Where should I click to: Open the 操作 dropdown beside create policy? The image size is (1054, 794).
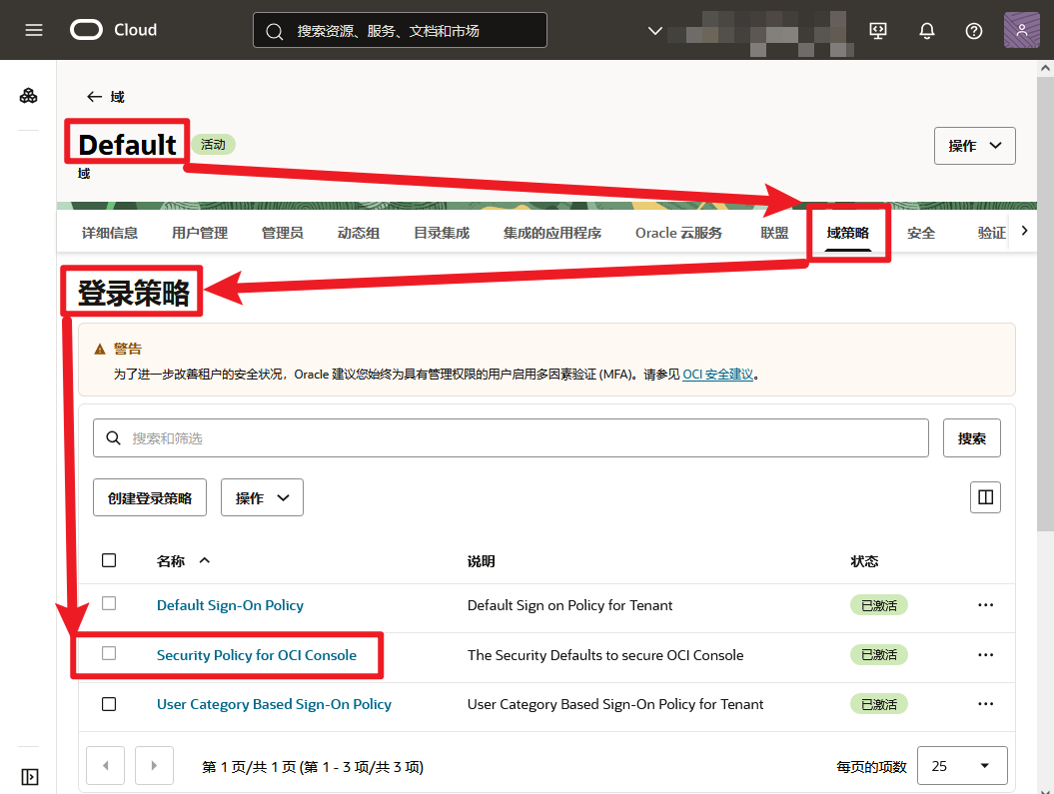(x=262, y=497)
